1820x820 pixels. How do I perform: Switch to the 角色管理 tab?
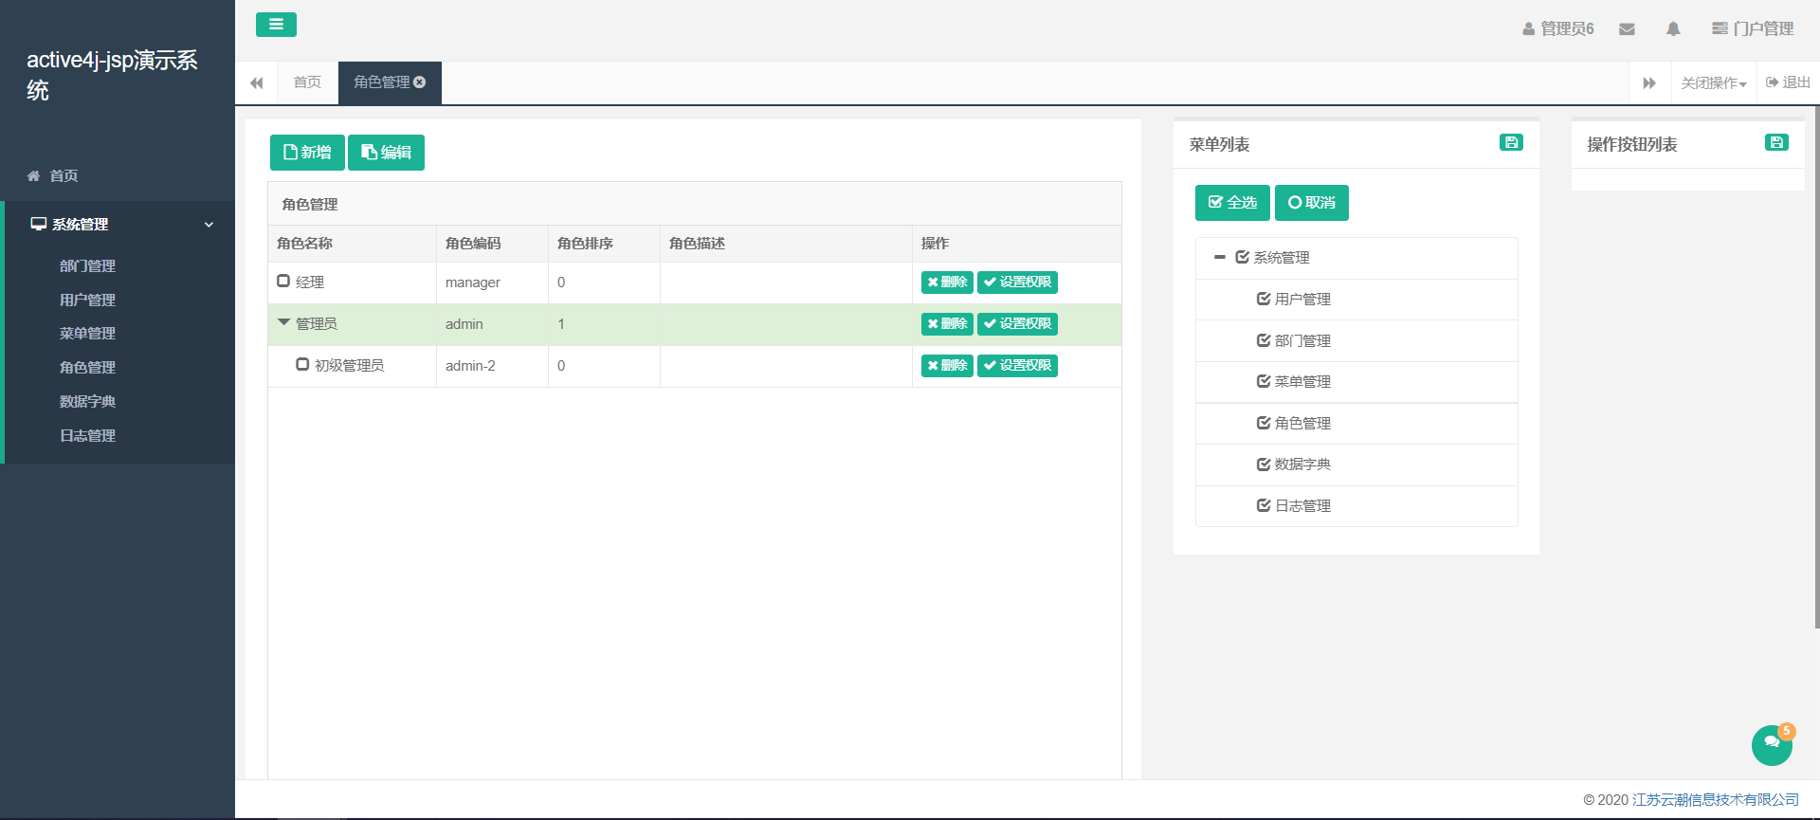382,82
